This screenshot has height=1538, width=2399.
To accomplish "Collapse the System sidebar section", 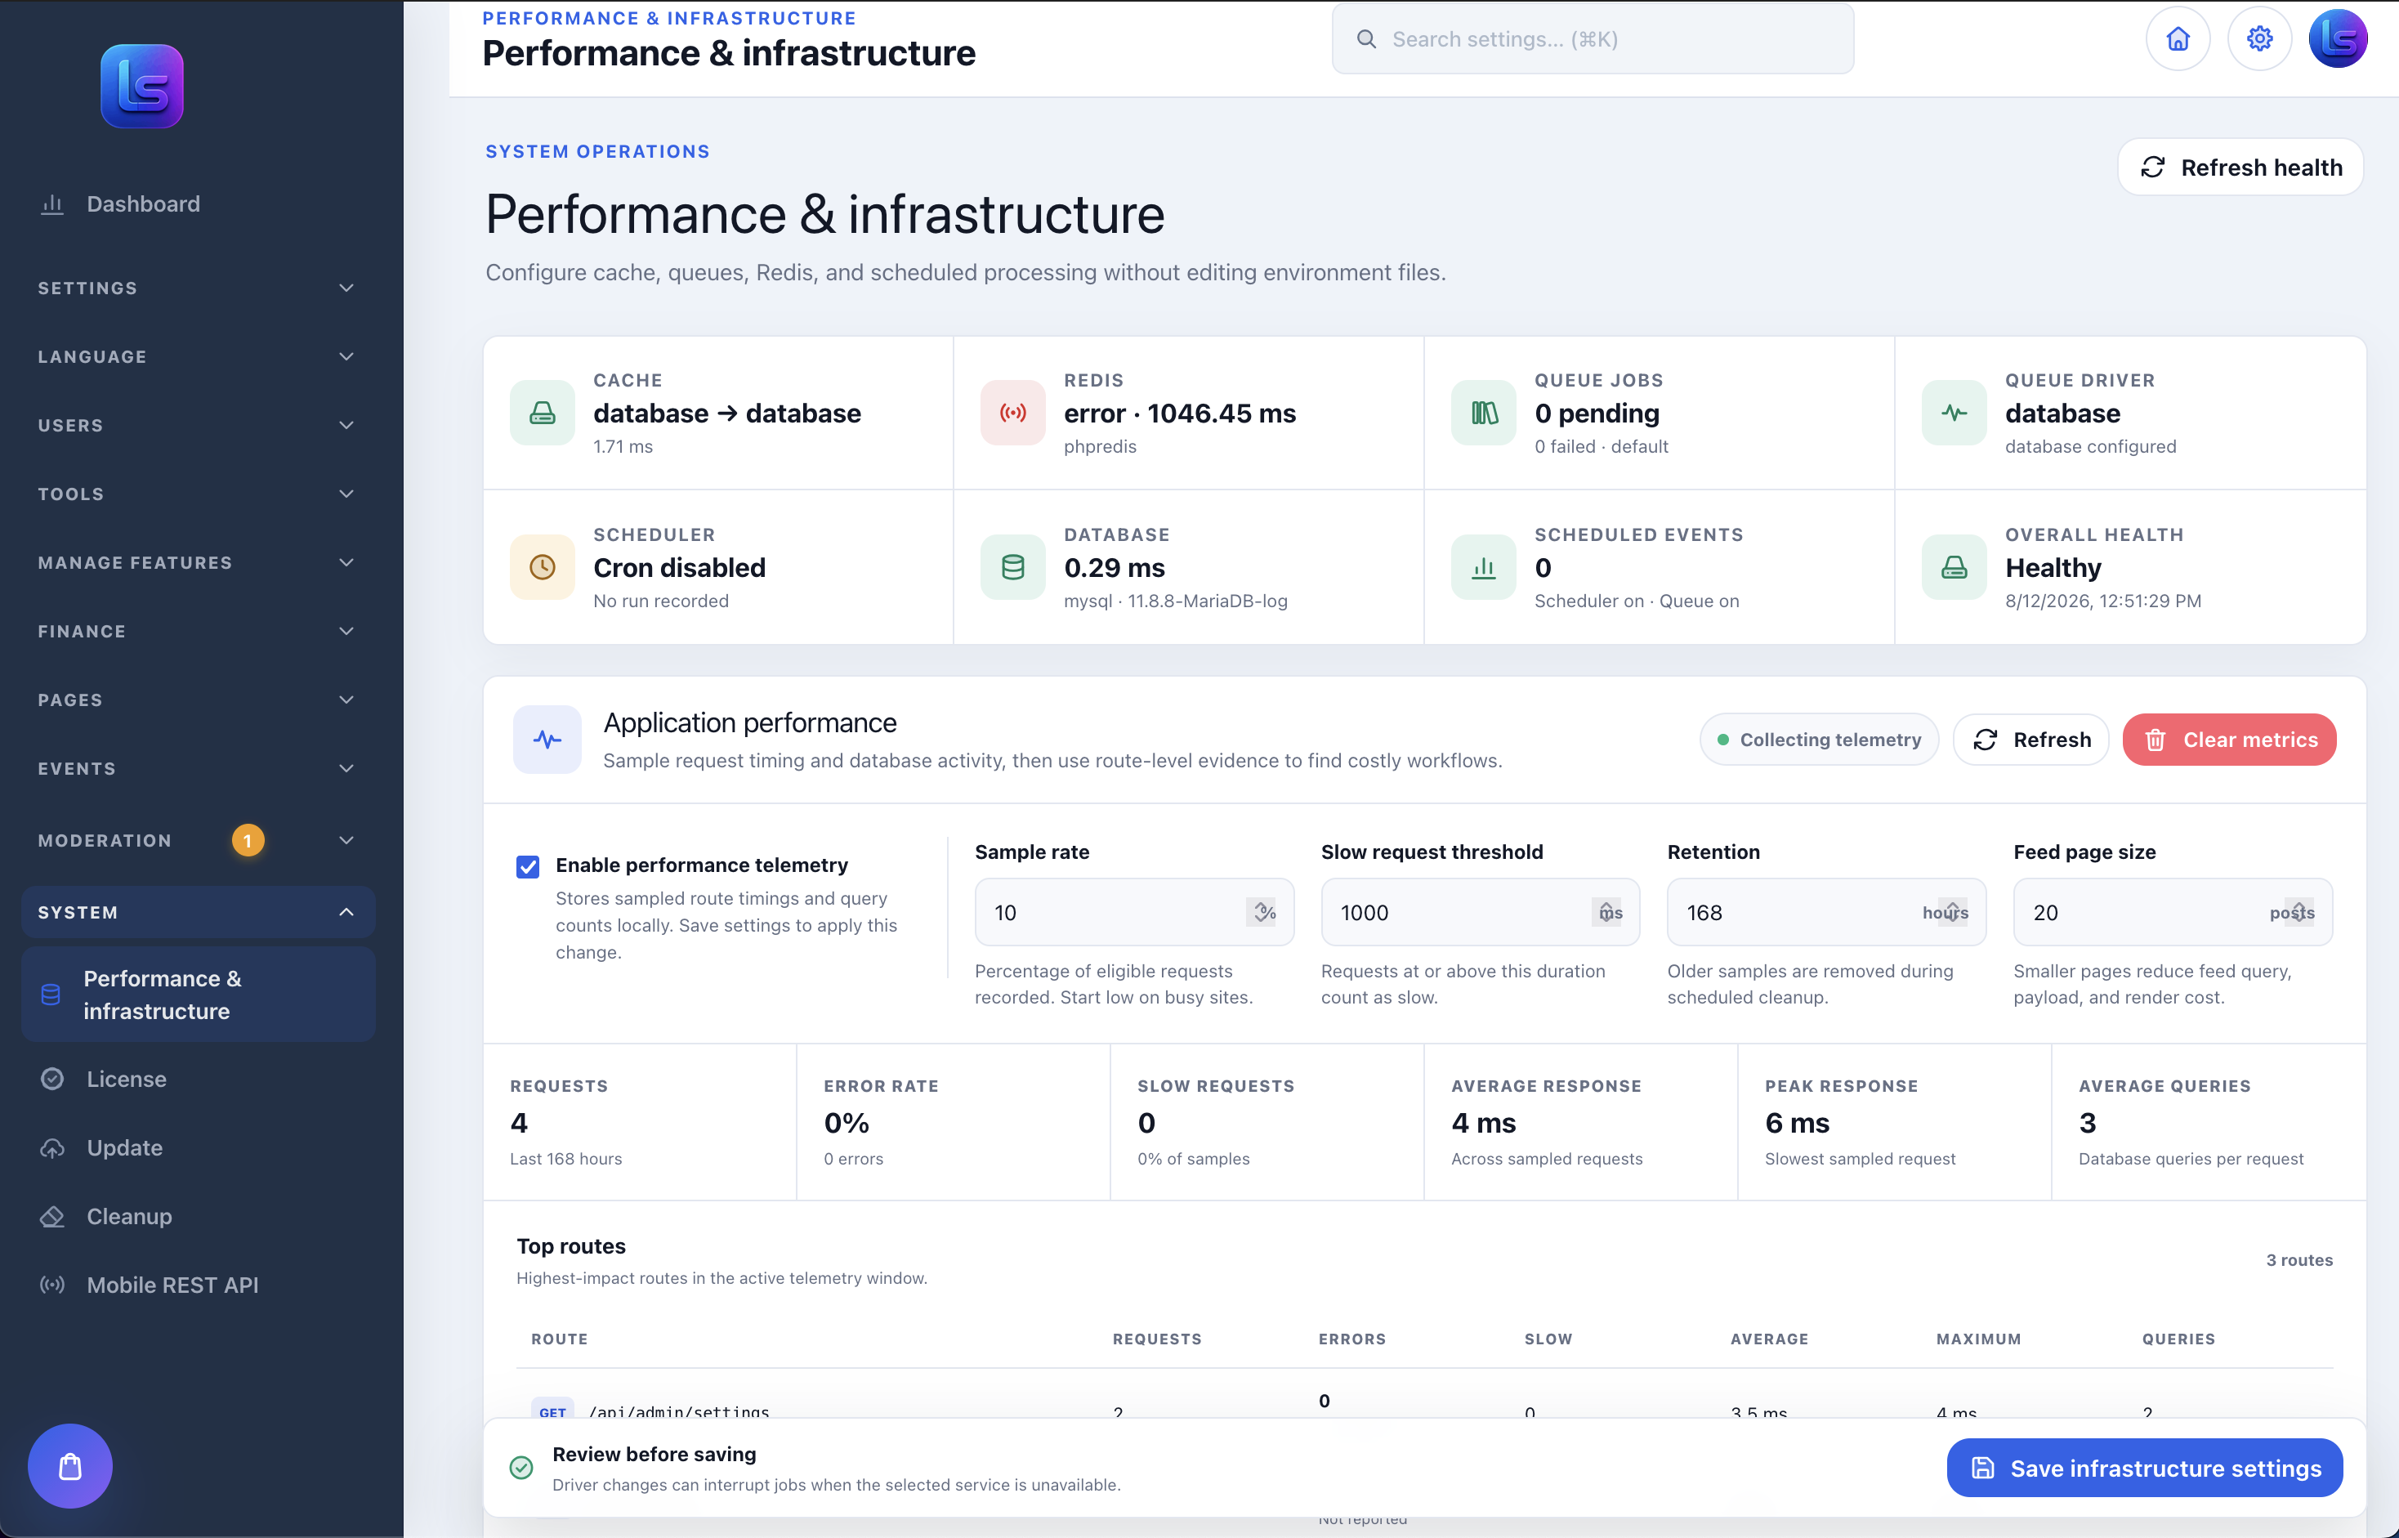I will [198, 912].
